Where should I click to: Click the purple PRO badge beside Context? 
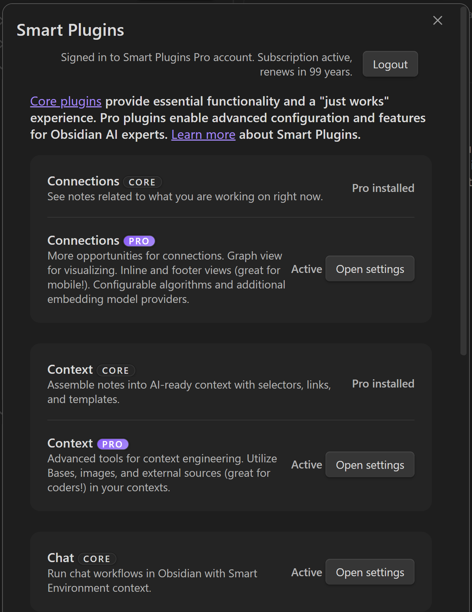[112, 444]
